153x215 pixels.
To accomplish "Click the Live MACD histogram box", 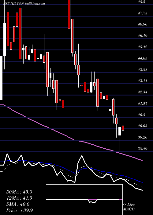I will click(x=84, y=200).
